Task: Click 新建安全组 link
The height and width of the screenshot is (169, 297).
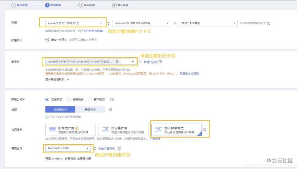Action: [x=151, y=62]
